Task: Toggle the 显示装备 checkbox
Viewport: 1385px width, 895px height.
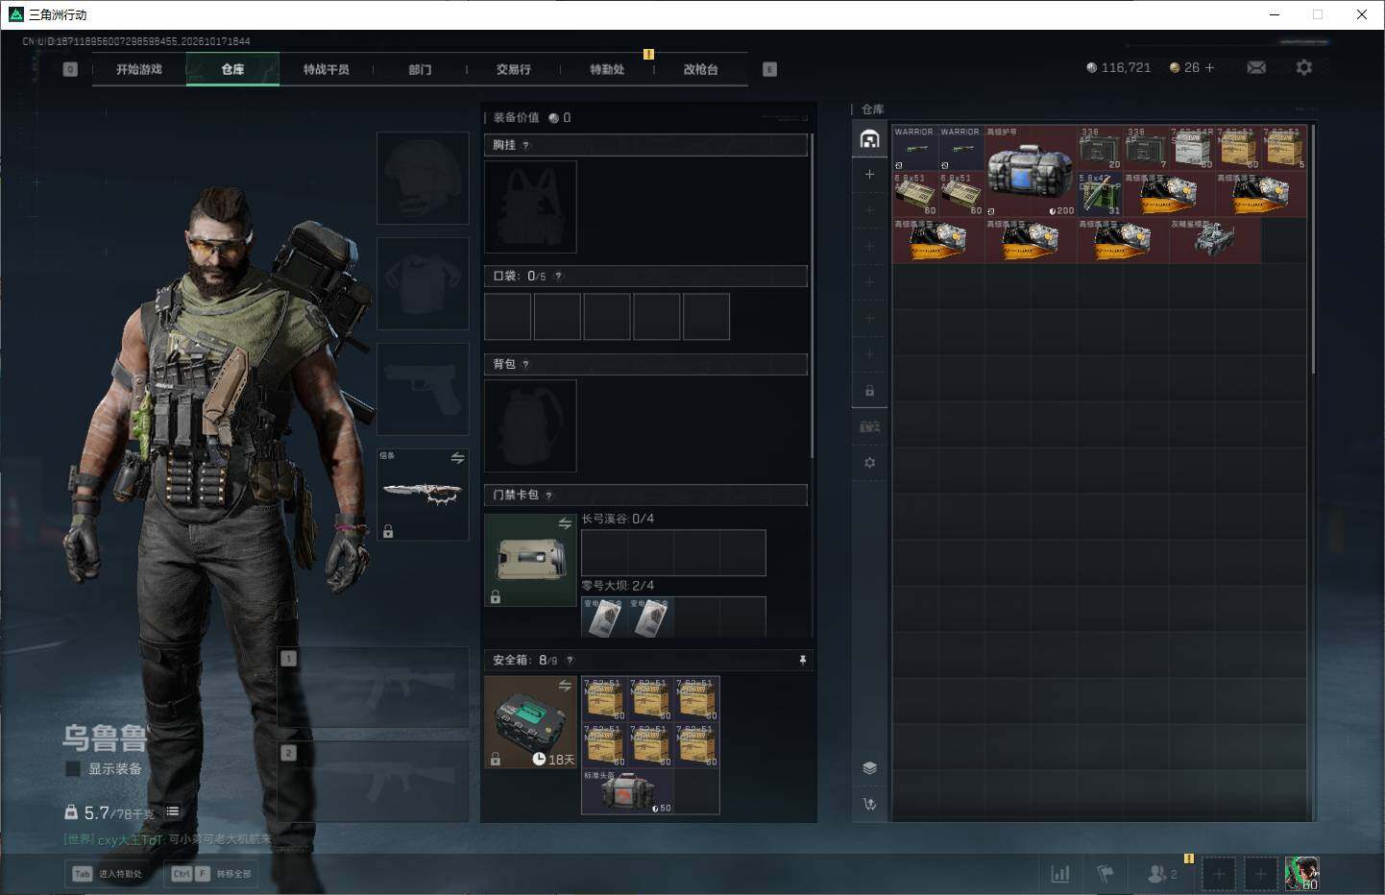Action: tap(73, 768)
